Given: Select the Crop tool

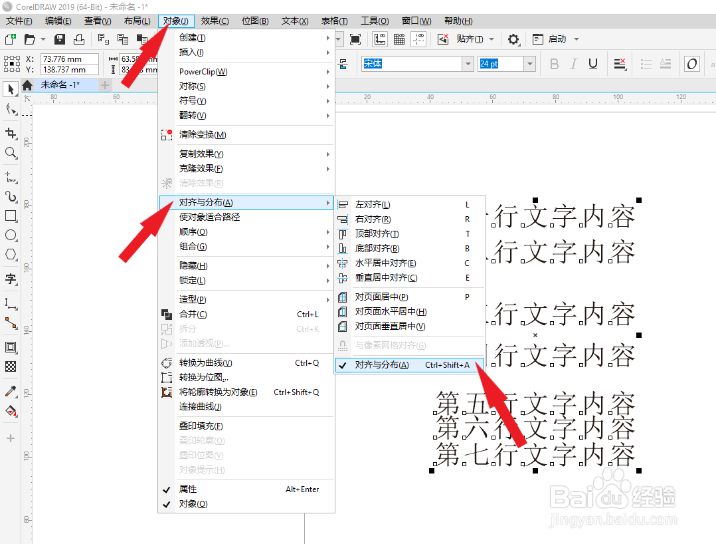Looking at the screenshot, I should point(10,133).
